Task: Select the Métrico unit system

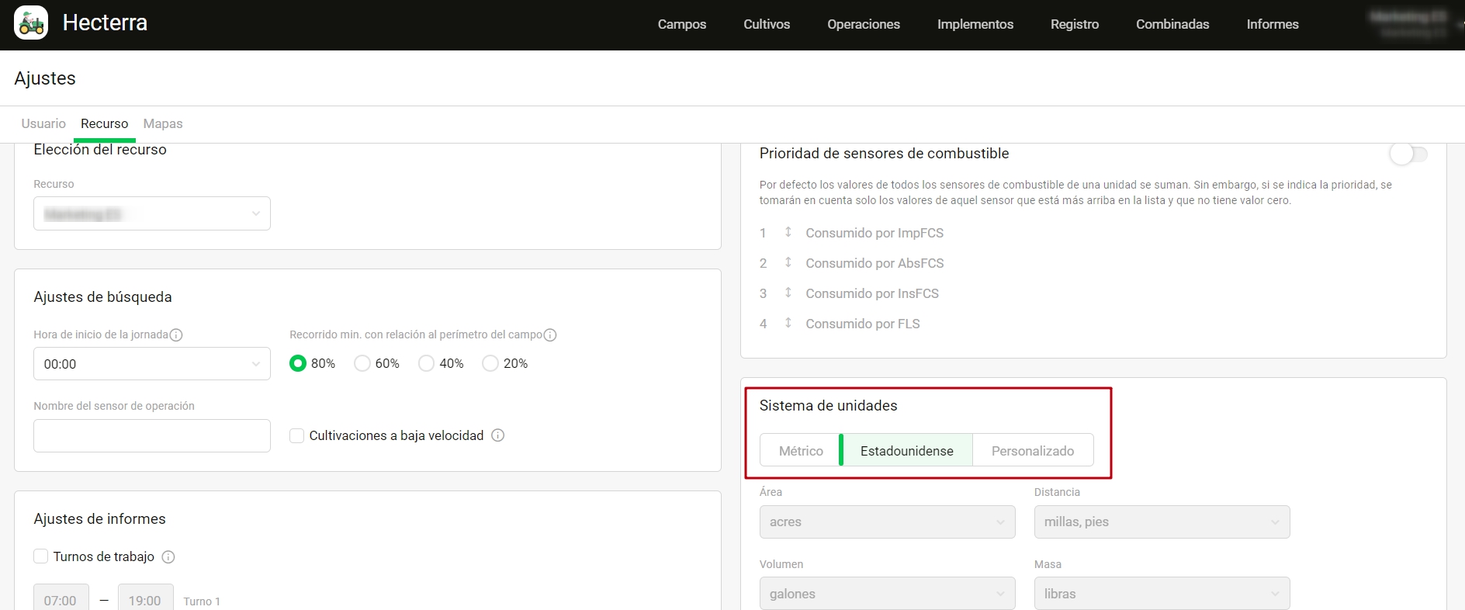Action: 801,451
